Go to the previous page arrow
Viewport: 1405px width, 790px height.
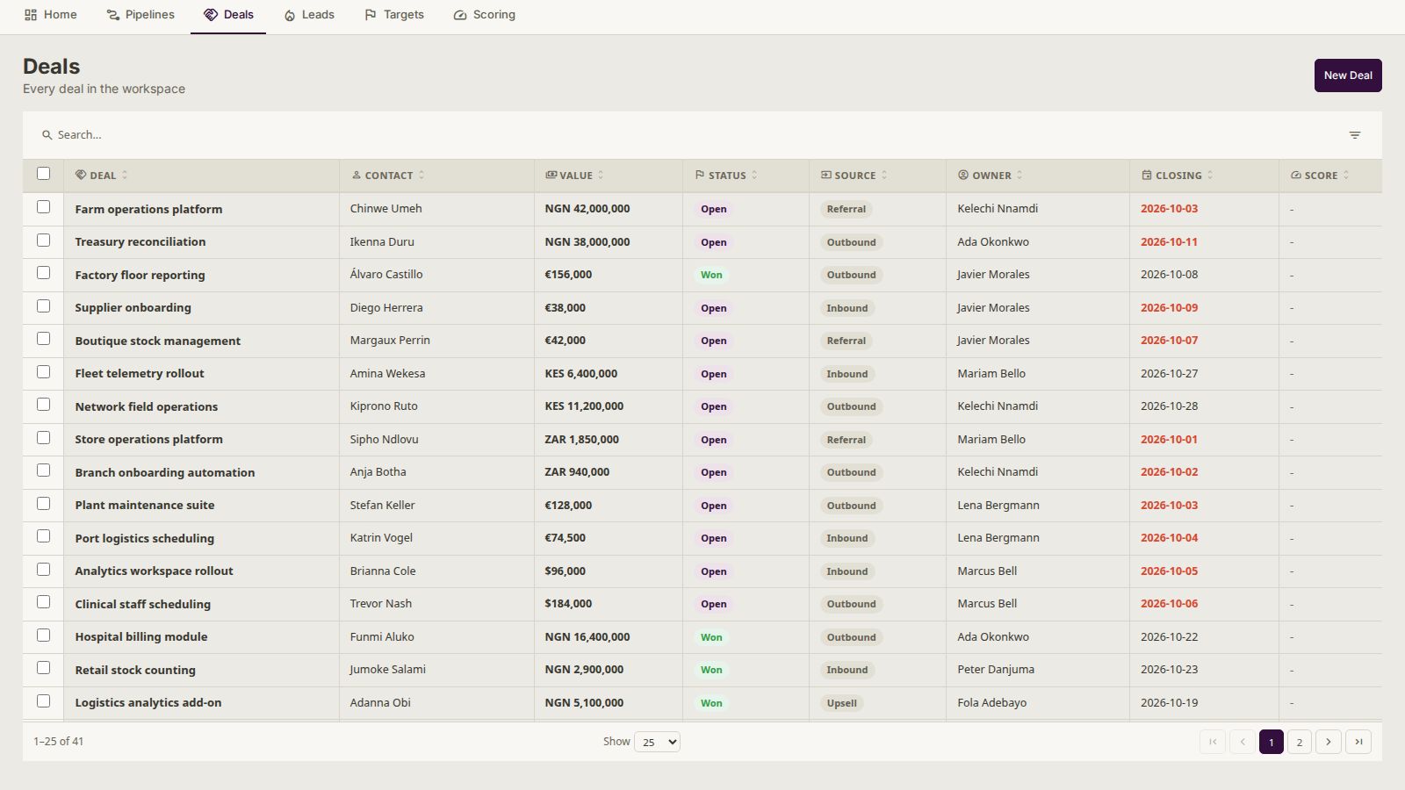1243,742
